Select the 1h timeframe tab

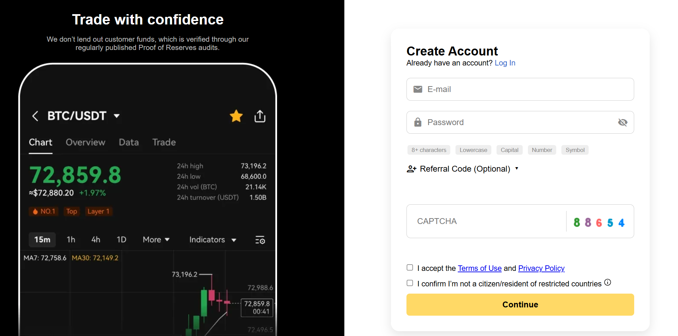[x=71, y=240]
